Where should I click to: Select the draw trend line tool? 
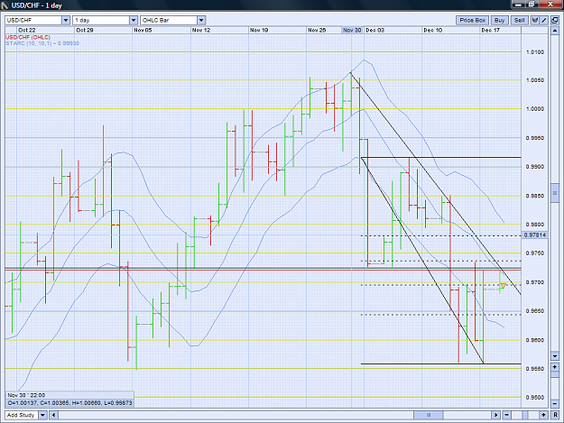(x=544, y=20)
